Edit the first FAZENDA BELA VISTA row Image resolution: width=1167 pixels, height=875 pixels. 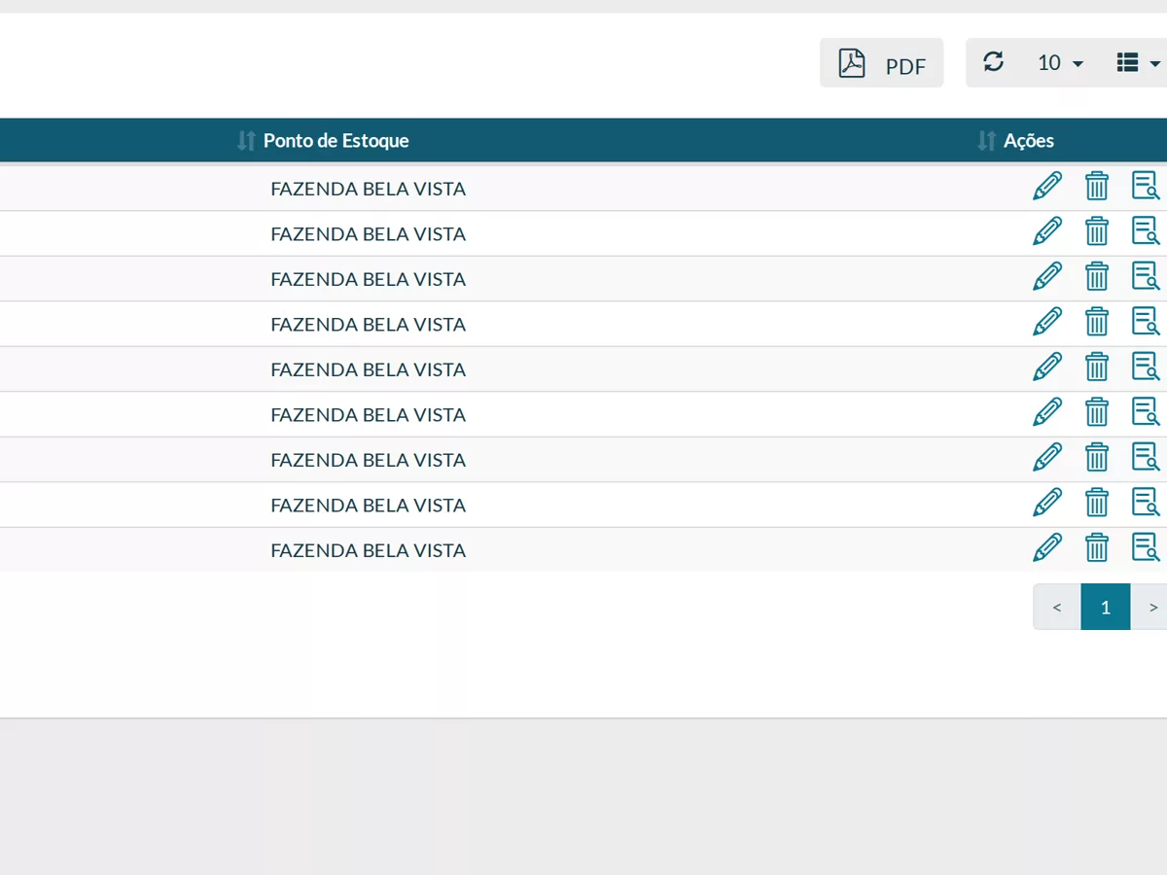pos(1047,186)
